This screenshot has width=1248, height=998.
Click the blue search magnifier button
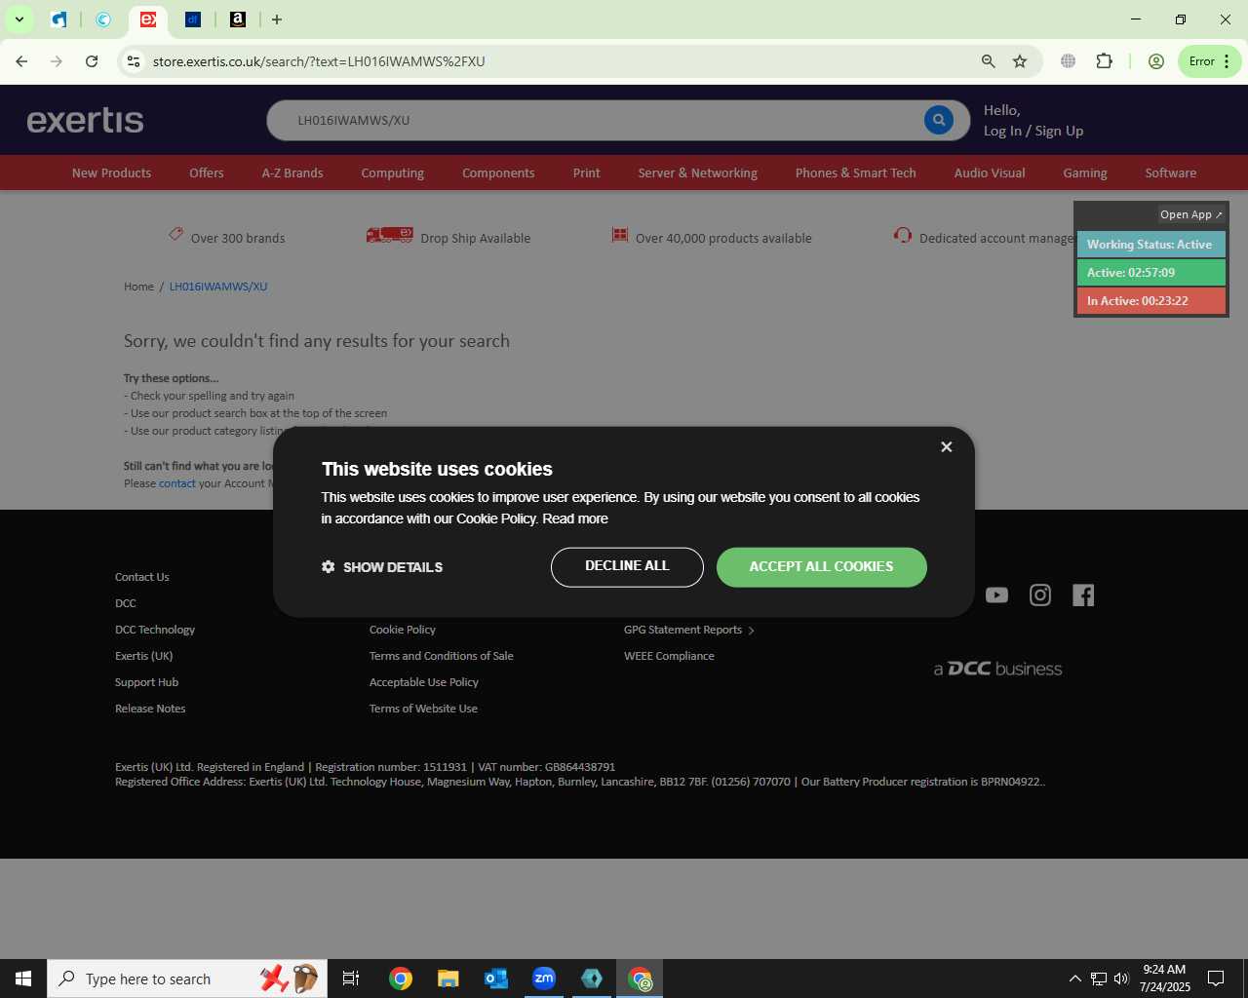click(x=938, y=120)
